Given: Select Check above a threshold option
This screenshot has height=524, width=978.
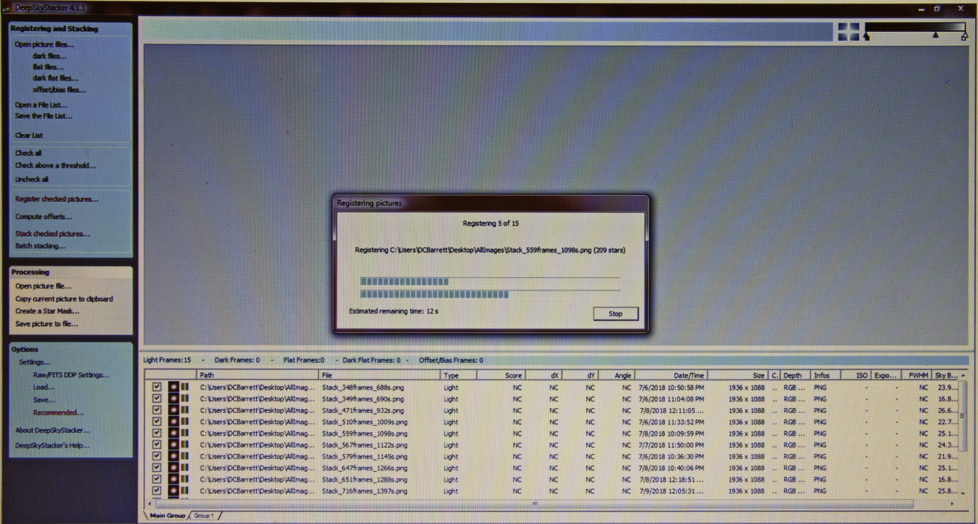Looking at the screenshot, I should tap(55, 166).
